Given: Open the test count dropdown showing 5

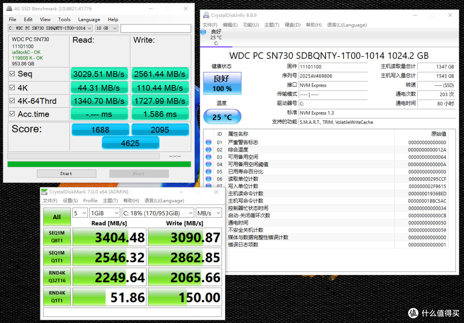Looking at the screenshot, I should [x=80, y=213].
